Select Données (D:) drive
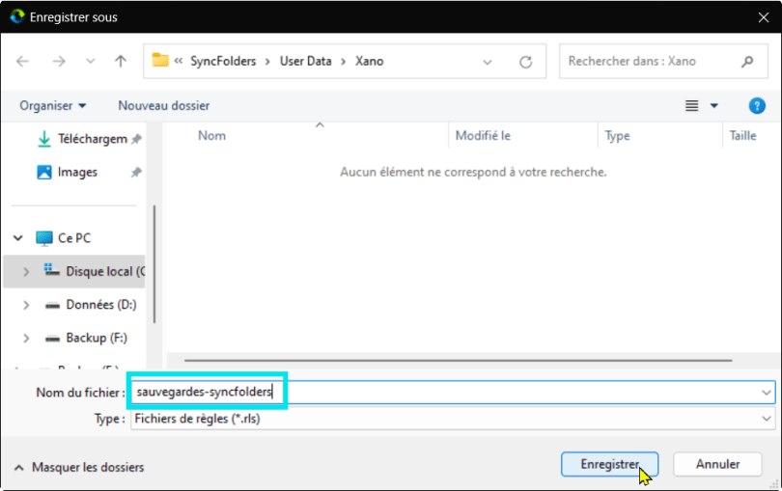The width and height of the screenshot is (782, 491). point(91,305)
